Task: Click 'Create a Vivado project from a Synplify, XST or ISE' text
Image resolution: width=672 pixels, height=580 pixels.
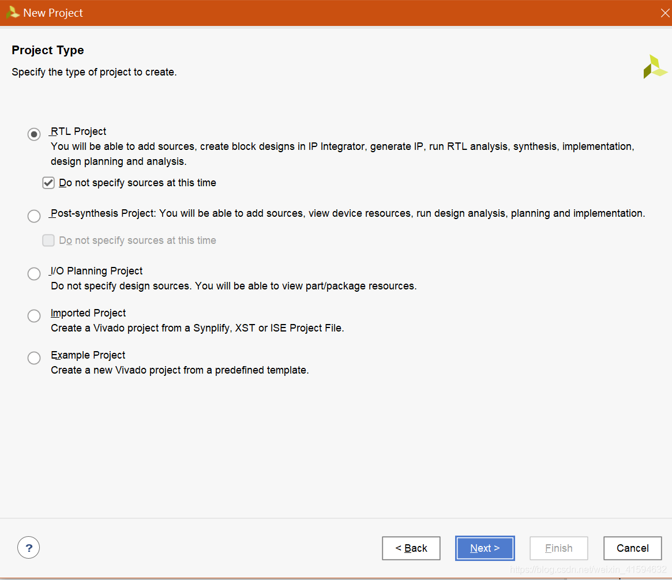Action: pyautogui.click(x=197, y=328)
